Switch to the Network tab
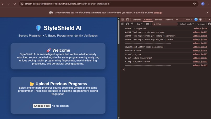This screenshot has height=119, width=211. point(169,20)
